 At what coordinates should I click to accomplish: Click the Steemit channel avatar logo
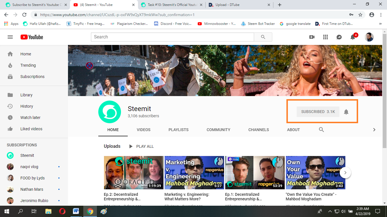coord(110,112)
